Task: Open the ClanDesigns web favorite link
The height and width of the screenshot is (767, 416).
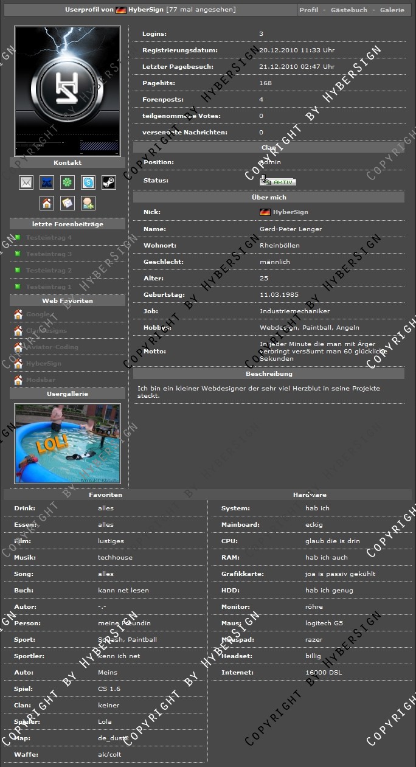Action: [46, 331]
